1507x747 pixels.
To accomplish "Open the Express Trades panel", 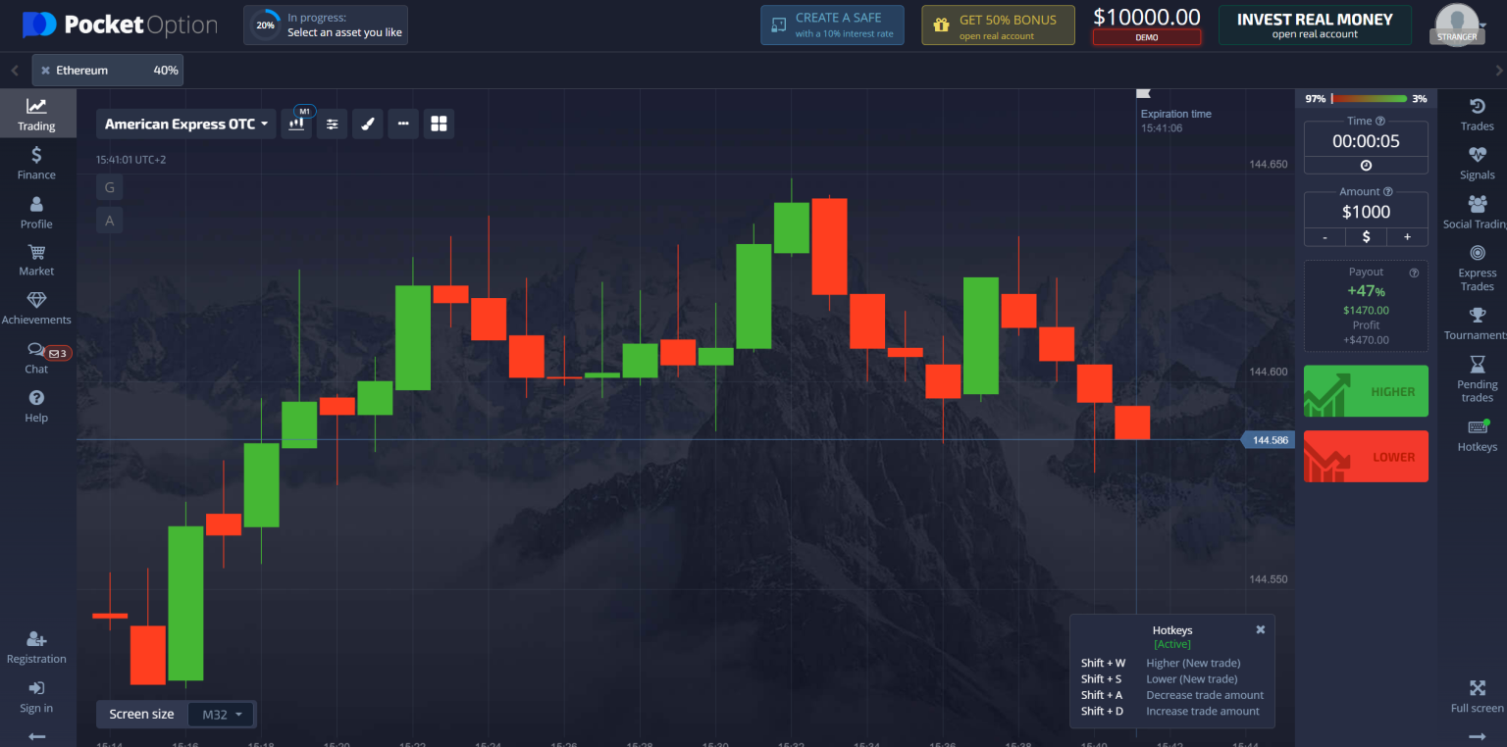I will pos(1476,267).
